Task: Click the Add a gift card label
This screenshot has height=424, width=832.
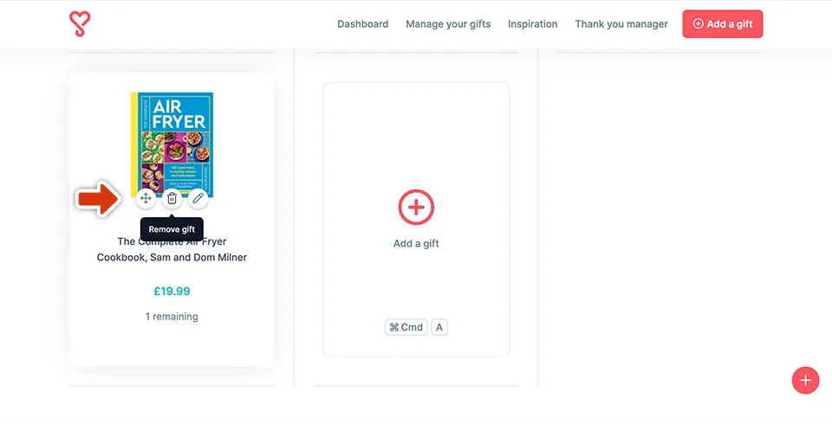Action: (x=416, y=244)
